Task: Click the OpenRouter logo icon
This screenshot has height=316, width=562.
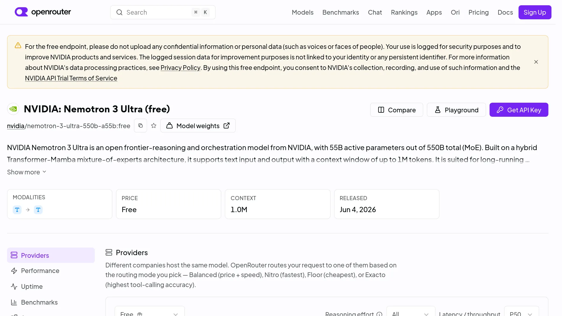Action: click(x=21, y=12)
